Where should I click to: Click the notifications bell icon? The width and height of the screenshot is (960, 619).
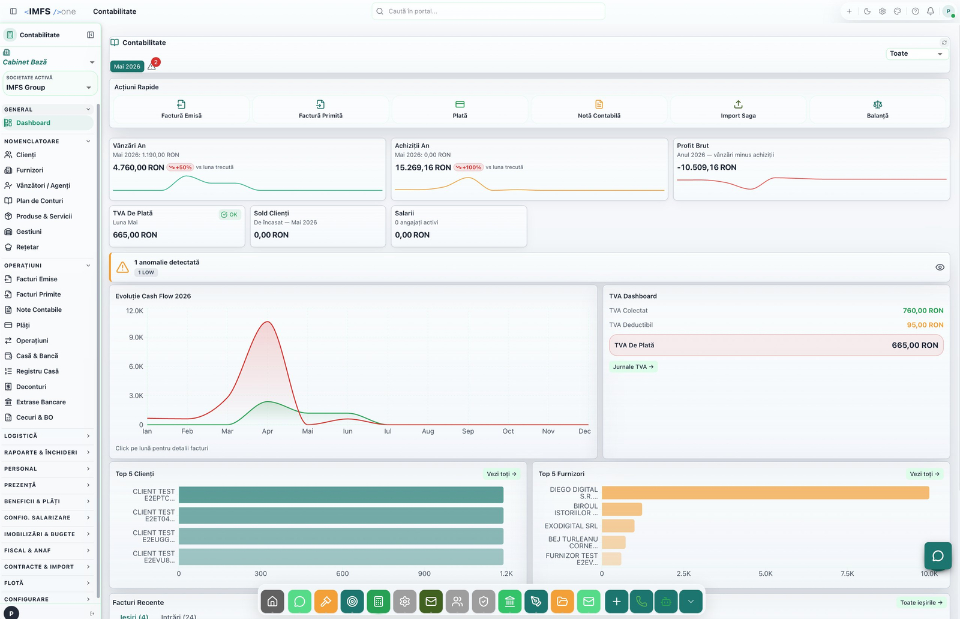[931, 11]
